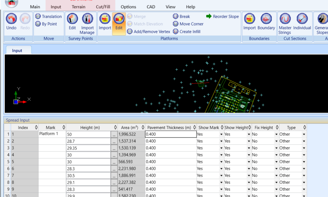Screen dimensions: 328x197
Task: Click ellipsis button beside height 30.5
Action: [114, 175]
